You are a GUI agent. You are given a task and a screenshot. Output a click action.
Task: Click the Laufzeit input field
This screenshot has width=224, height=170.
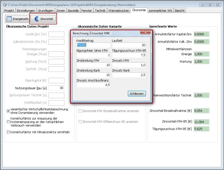tap(129, 45)
